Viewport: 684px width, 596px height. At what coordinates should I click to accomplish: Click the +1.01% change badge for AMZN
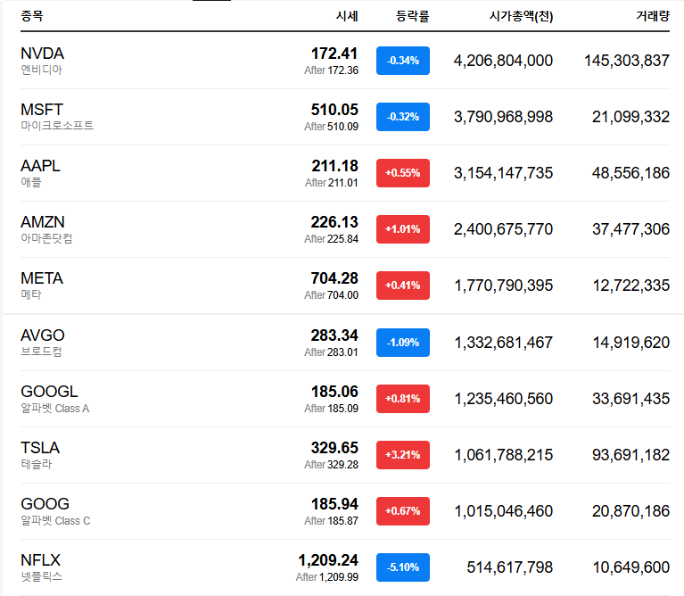tap(403, 229)
